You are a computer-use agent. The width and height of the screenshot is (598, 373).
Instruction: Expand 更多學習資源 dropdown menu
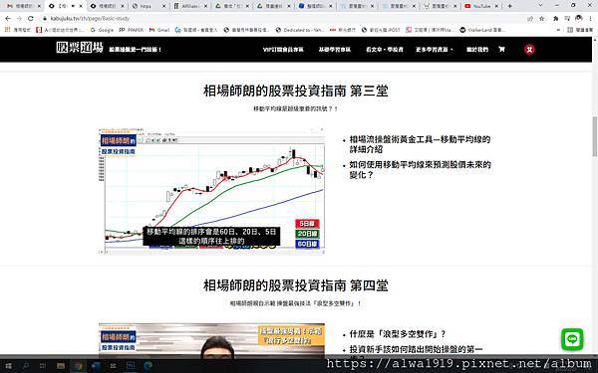pyautogui.click(x=434, y=50)
